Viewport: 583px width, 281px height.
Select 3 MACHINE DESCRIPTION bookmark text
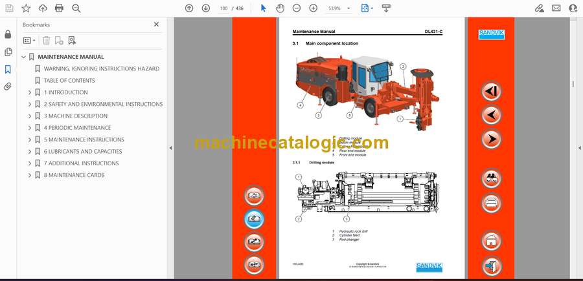[76, 116]
